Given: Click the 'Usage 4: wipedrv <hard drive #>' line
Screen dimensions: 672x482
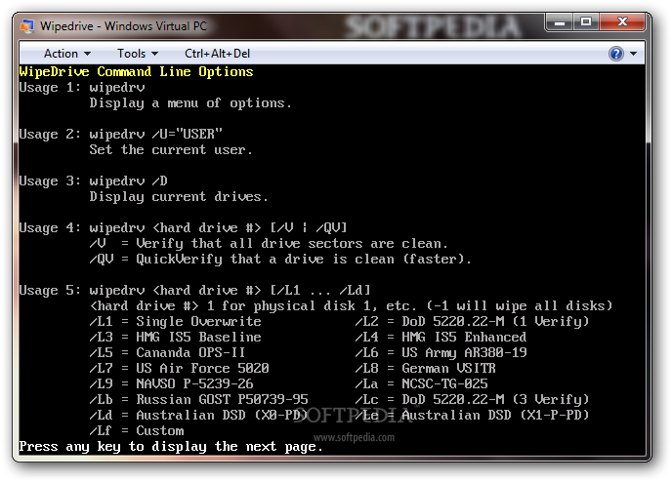Looking at the screenshot, I should pos(183,227).
